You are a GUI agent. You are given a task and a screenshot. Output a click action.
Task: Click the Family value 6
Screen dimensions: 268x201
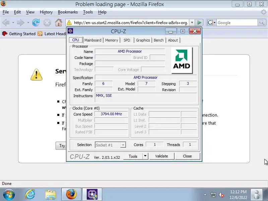click(104, 83)
